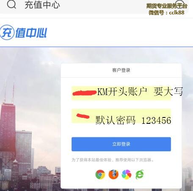Click the magnifier search icon
Screen dimensions: 193x191
point(11,4)
